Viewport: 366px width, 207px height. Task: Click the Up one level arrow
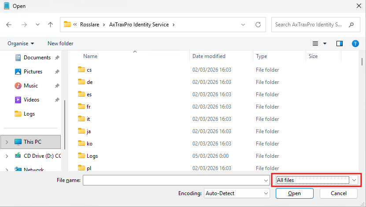[51, 25]
